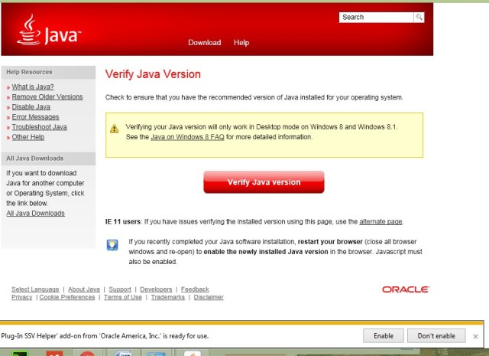Open Disable Java link
The image size is (489, 356).
[x=31, y=107]
